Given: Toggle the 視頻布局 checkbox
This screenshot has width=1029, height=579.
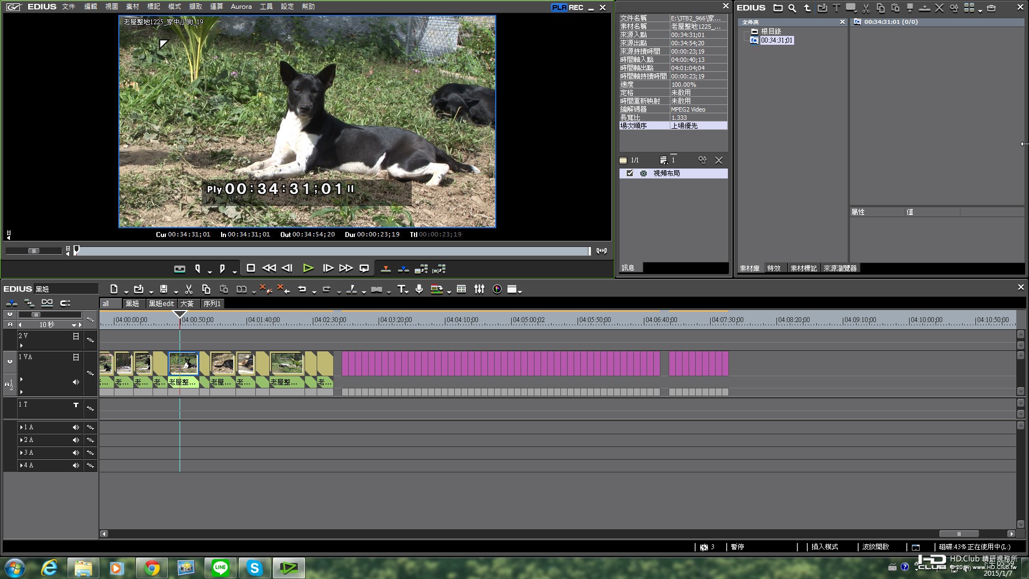Looking at the screenshot, I should tap(630, 173).
